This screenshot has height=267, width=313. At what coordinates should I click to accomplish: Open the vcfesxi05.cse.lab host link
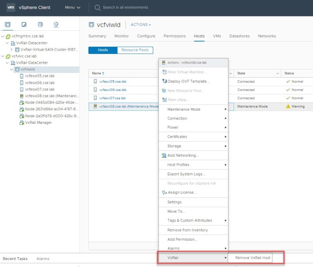pyautogui.click(x=112, y=81)
